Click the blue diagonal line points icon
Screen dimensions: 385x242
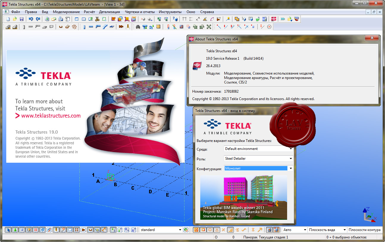[x=219, y=27]
